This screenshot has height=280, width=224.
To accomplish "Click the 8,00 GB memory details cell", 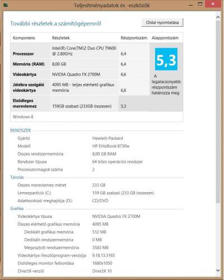I will [59, 64].
